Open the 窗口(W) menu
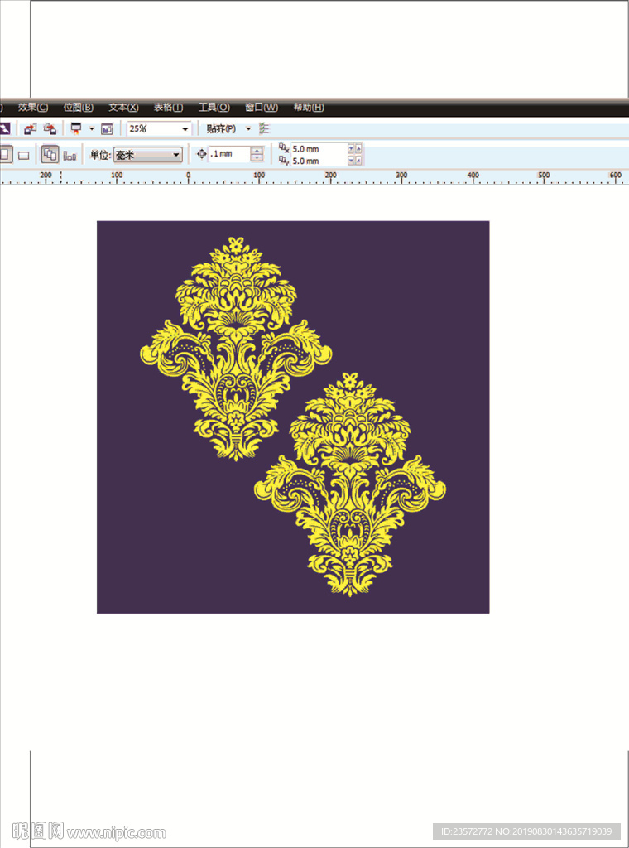The image size is (629, 848). 262,108
